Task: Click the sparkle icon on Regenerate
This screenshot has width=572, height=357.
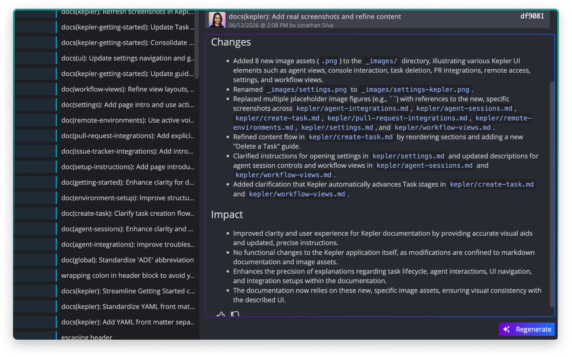Action: coord(506,329)
